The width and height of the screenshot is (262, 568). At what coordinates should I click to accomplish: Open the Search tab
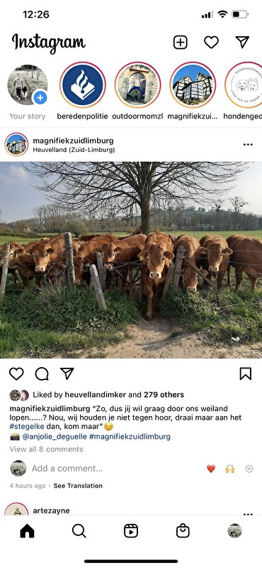79,530
